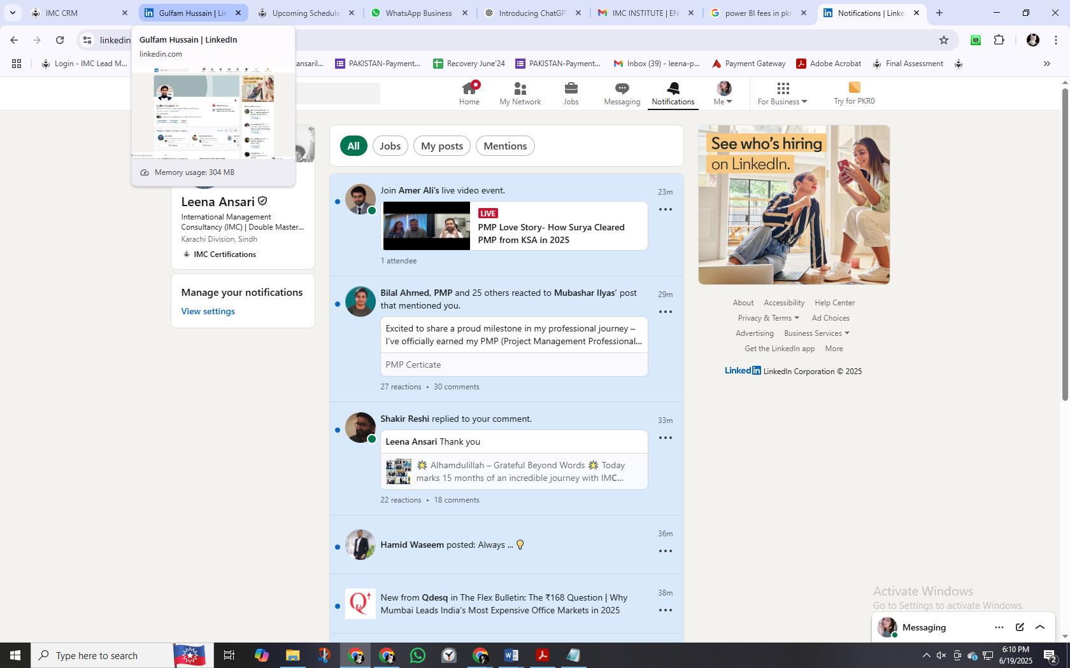This screenshot has height=668, width=1070.
Task: Open the Jobs briefcase icon
Action: point(571,94)
